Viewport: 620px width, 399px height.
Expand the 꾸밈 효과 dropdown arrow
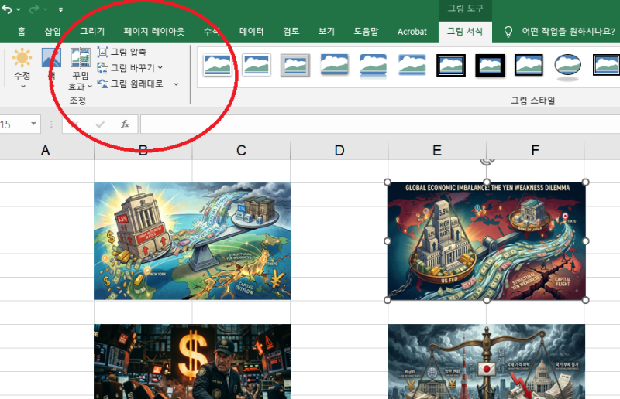pos(90,86)
